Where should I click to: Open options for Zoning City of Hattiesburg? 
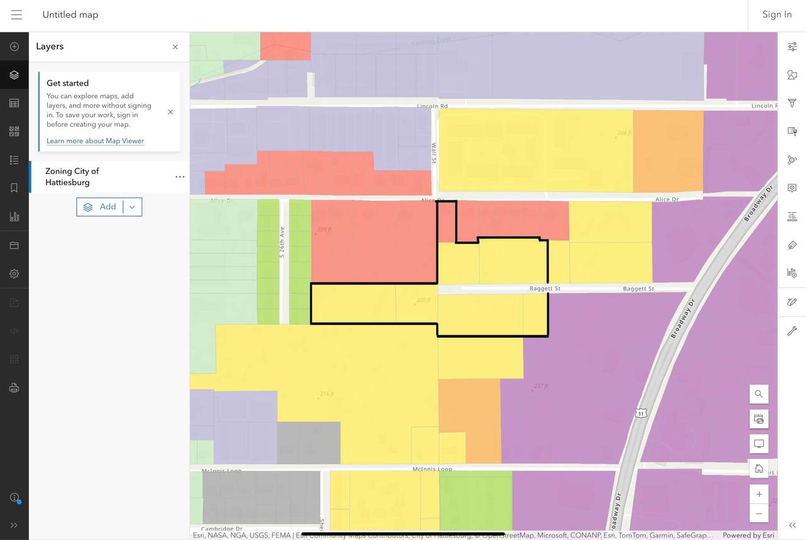180,177
